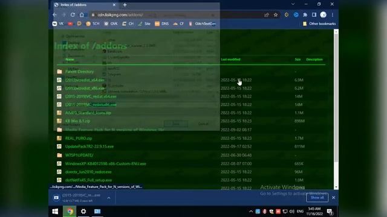Download UpdatePack7R2-22.9.15.exe
The height and width of the screenshot is (217, 387).
coord(89,146)
